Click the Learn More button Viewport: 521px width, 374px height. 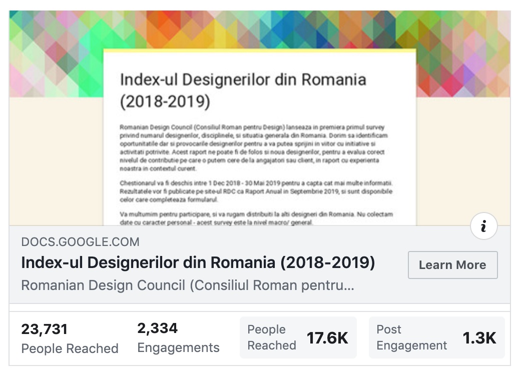click(x=452, y=265)
